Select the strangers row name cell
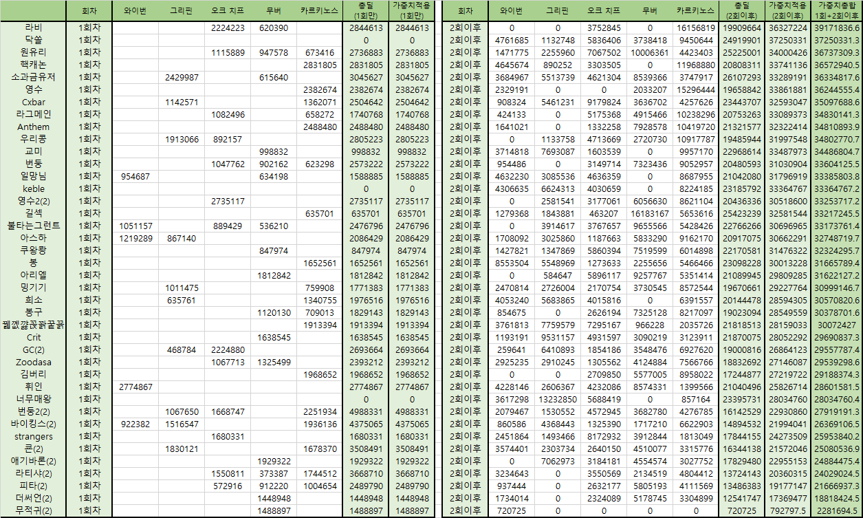Viewport: 863px width, 518px height. tap(34, 436)
